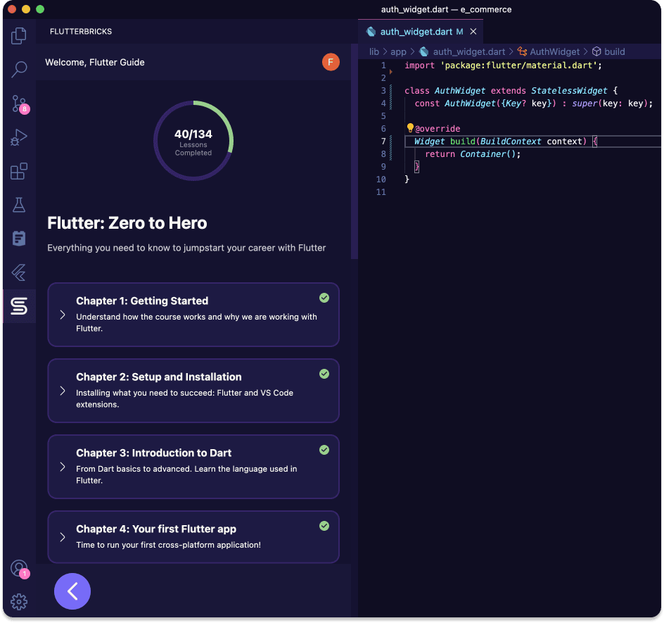Toggle Chapter 3 completion checkmark

(324, 450)
